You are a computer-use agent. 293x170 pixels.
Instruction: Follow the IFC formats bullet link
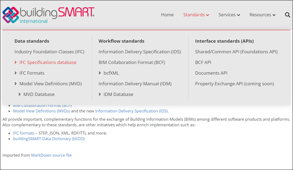pos(24,133)
